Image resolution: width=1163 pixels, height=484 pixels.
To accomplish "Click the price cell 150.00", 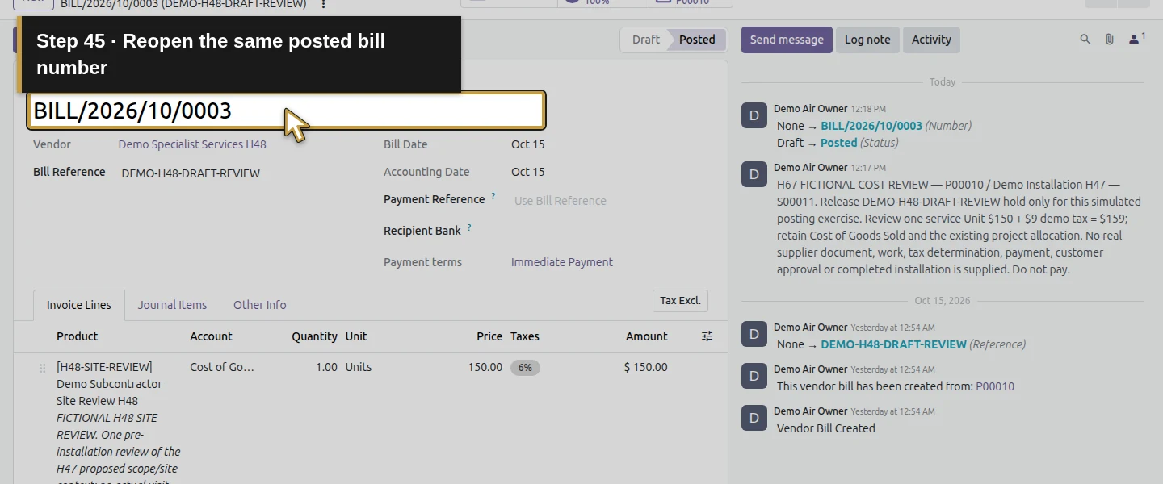I will tap(485, 367).
